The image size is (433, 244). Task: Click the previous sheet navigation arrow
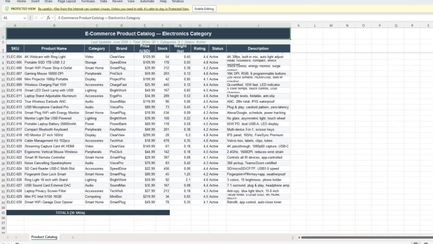pyautogui.click(x=8, y=237)
